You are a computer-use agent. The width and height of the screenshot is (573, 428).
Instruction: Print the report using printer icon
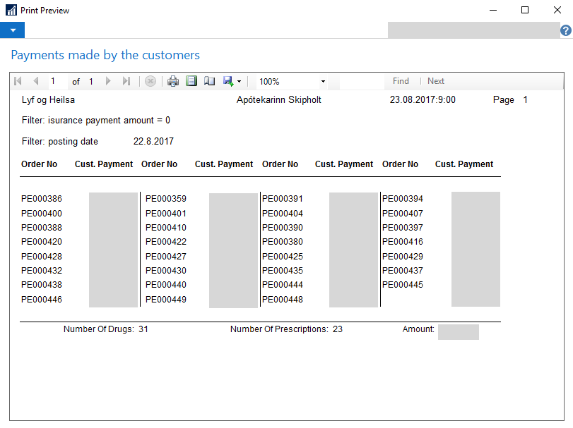click(x=173, y=81)
